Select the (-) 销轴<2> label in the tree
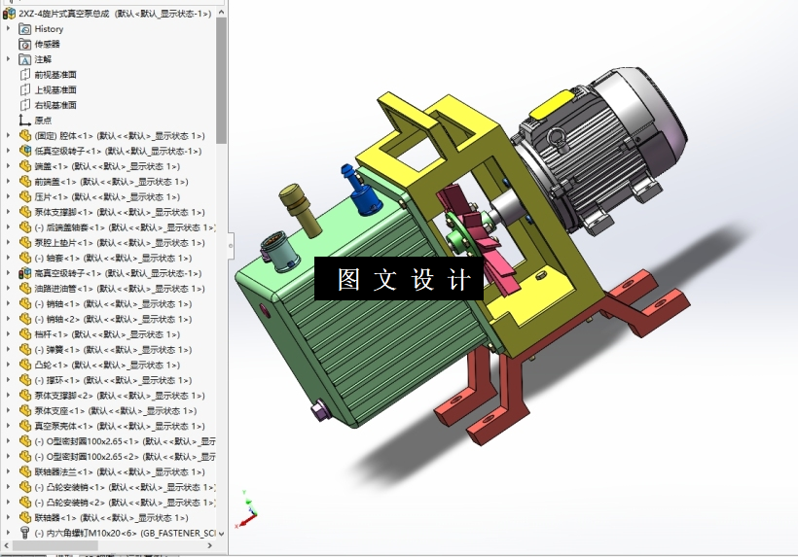The image size is (798, 557). 113,319
